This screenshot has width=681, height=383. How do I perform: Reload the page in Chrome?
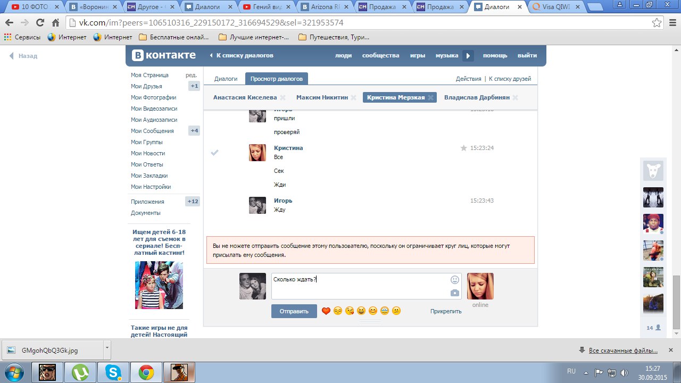tap(40, 23)
